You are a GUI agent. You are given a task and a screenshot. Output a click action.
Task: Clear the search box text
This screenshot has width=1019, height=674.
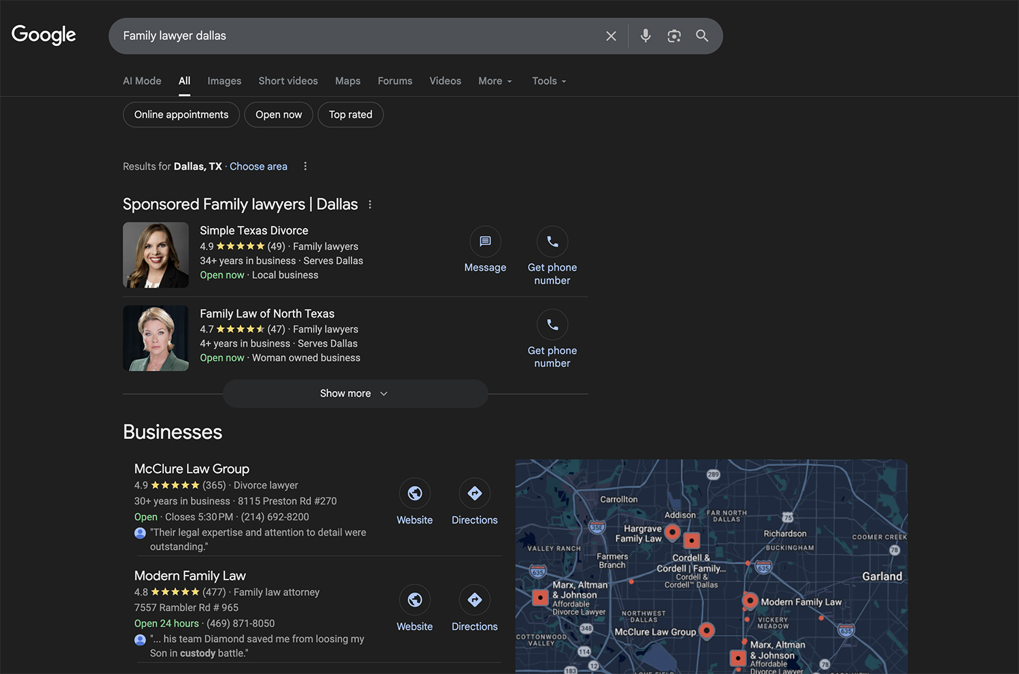click(611, 36)
